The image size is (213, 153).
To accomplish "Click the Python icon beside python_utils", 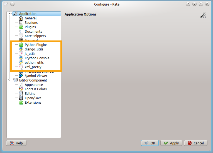I will pos(21,62).
